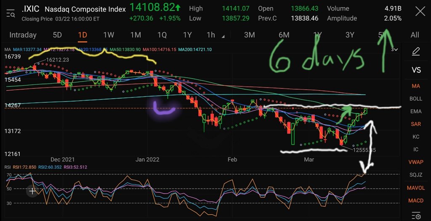Click the Volume 4.91B value
Viewport: 431px width, 221px height.
(393, 8)
